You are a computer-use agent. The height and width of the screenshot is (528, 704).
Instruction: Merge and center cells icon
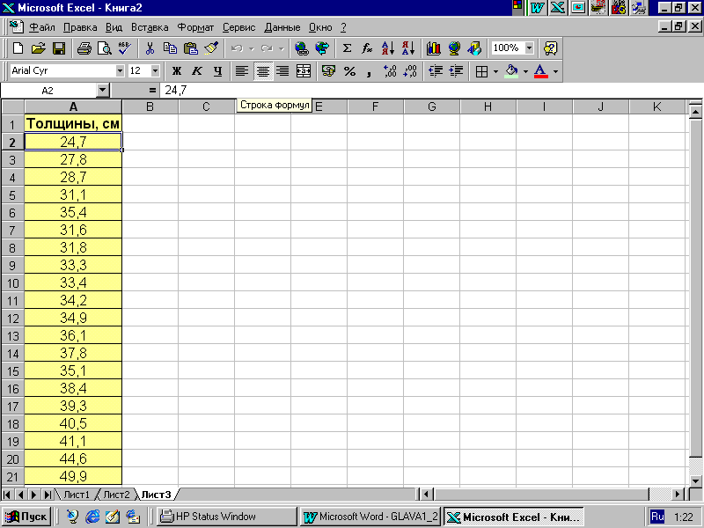point(304,71)
